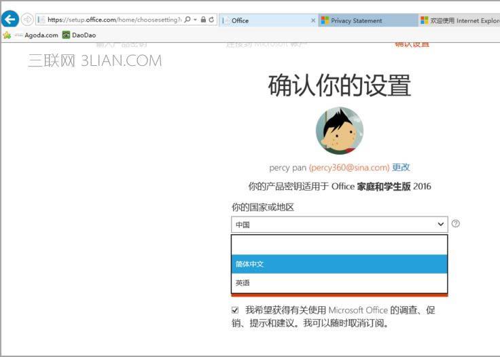
Task: Click the 更改 link beside the email
Action: (401, 167)
